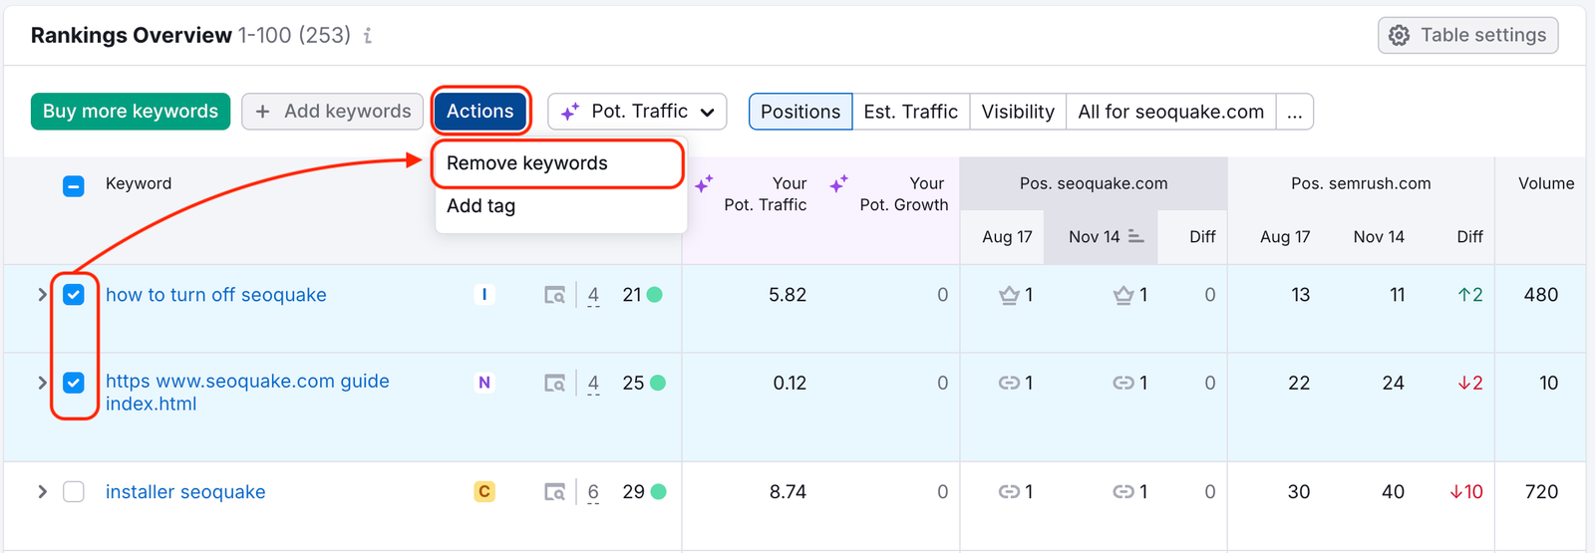This screenshot has height=553, width=1595.
Task: Click Diff header under Pos. semrush.com
Action: pyautogui.click(x=1469, y=237)
